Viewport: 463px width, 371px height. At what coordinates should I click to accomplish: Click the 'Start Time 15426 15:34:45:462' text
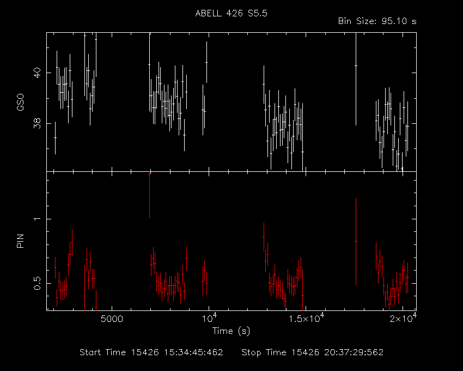[x=151, y=352]
